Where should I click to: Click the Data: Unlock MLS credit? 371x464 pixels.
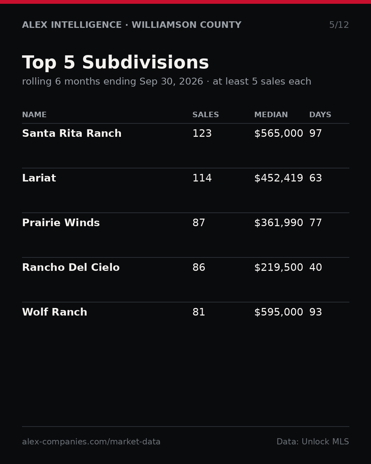pos(313,442)
